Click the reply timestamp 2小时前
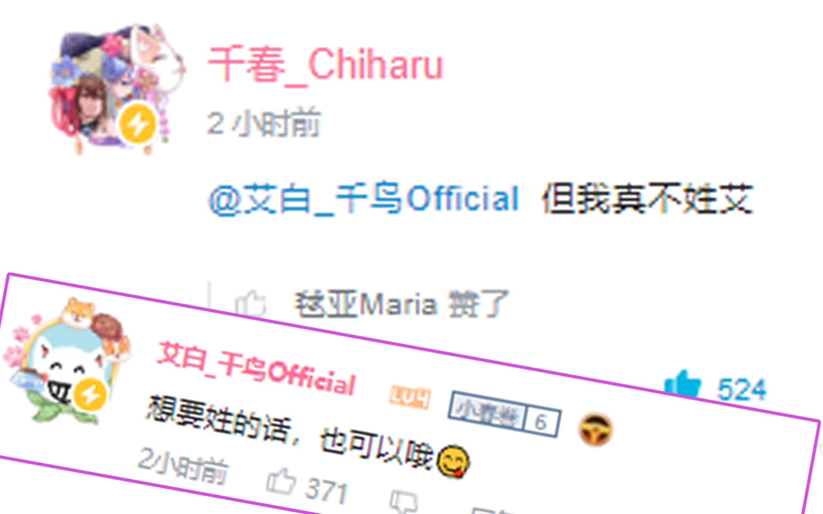This screenshot has width=823, height=514. 183,466
